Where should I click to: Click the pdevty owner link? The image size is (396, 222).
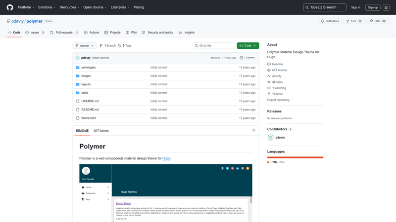pyautogui.click(x=17, y=21)
